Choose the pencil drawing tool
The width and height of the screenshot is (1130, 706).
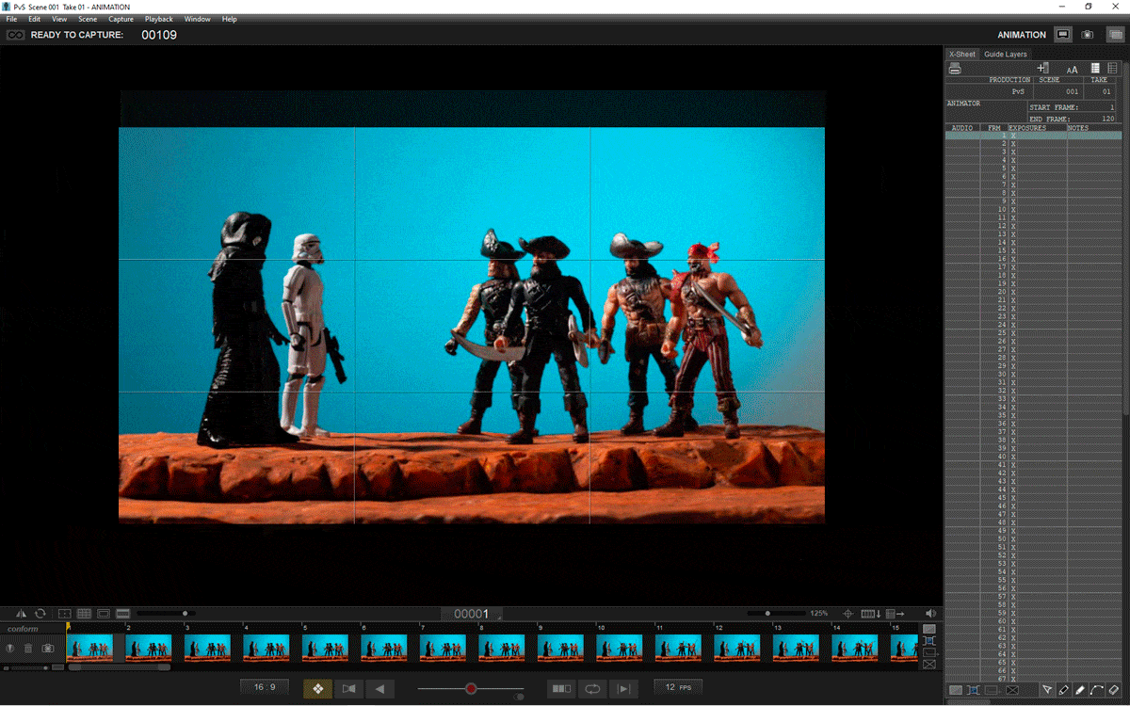1063,690
